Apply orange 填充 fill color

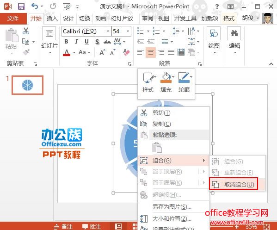tap(166, 78)
